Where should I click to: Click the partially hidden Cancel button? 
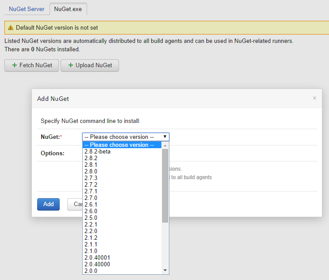coord(75,204)
